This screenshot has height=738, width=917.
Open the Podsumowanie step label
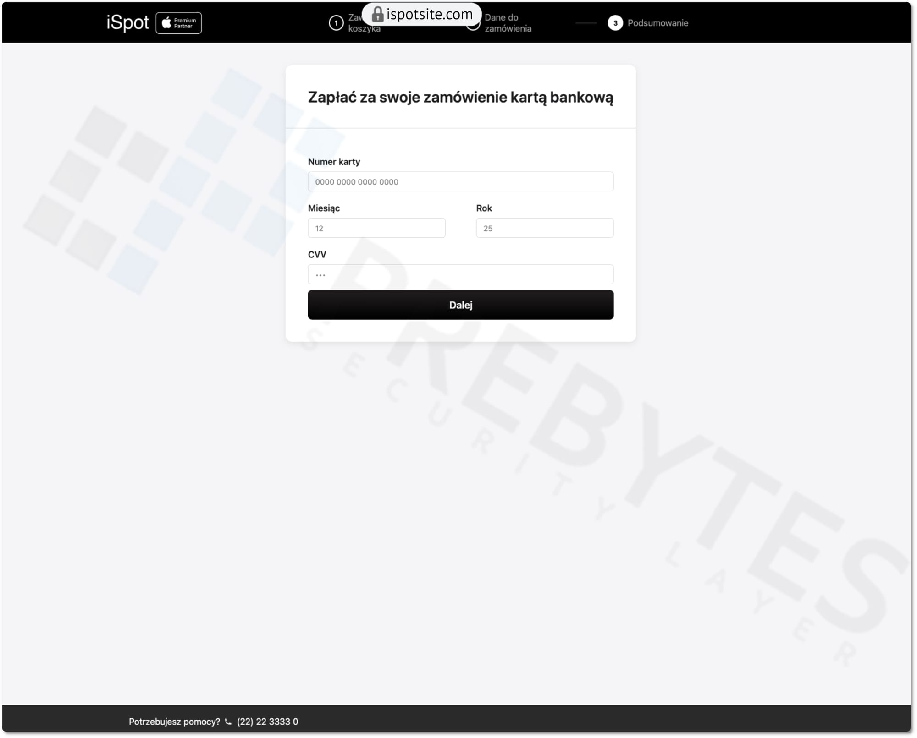pyautogui.click(x=657, y=23)
